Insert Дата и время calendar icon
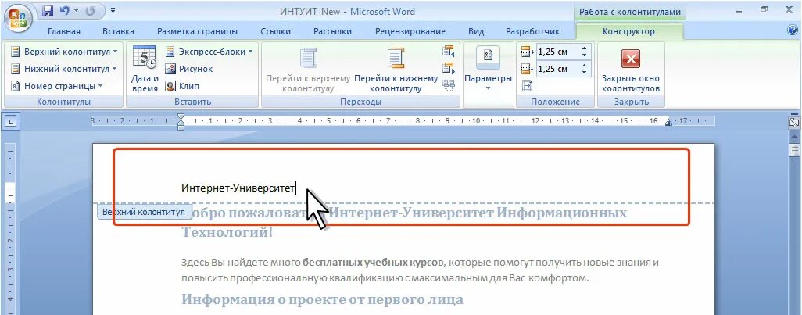802x315 pixels. (145, 69)
